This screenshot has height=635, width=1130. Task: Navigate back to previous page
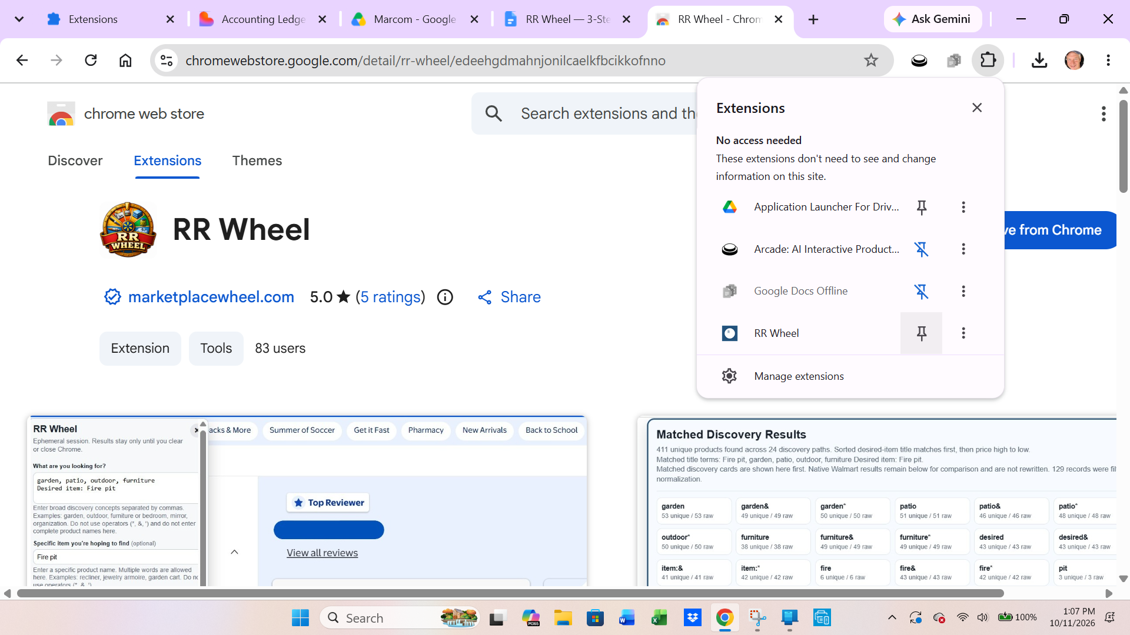[22, 60]
